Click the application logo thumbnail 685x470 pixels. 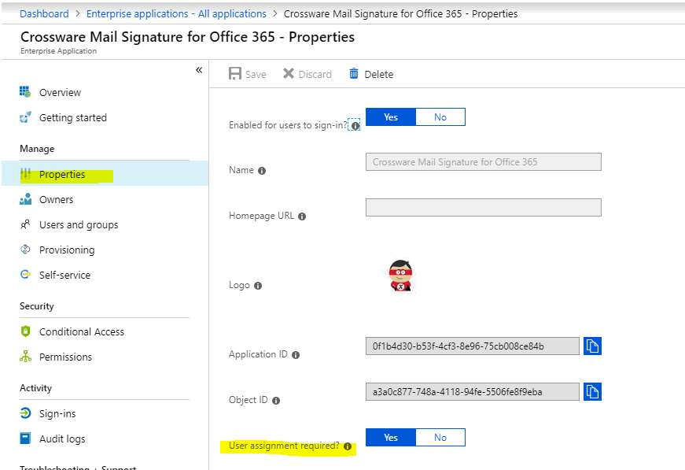pos(400,276)
